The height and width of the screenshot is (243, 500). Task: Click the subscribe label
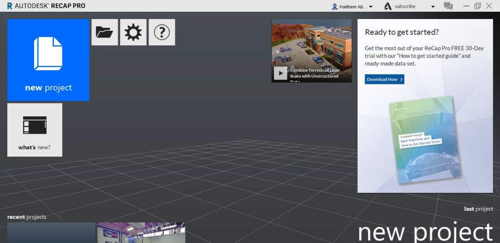405,6
